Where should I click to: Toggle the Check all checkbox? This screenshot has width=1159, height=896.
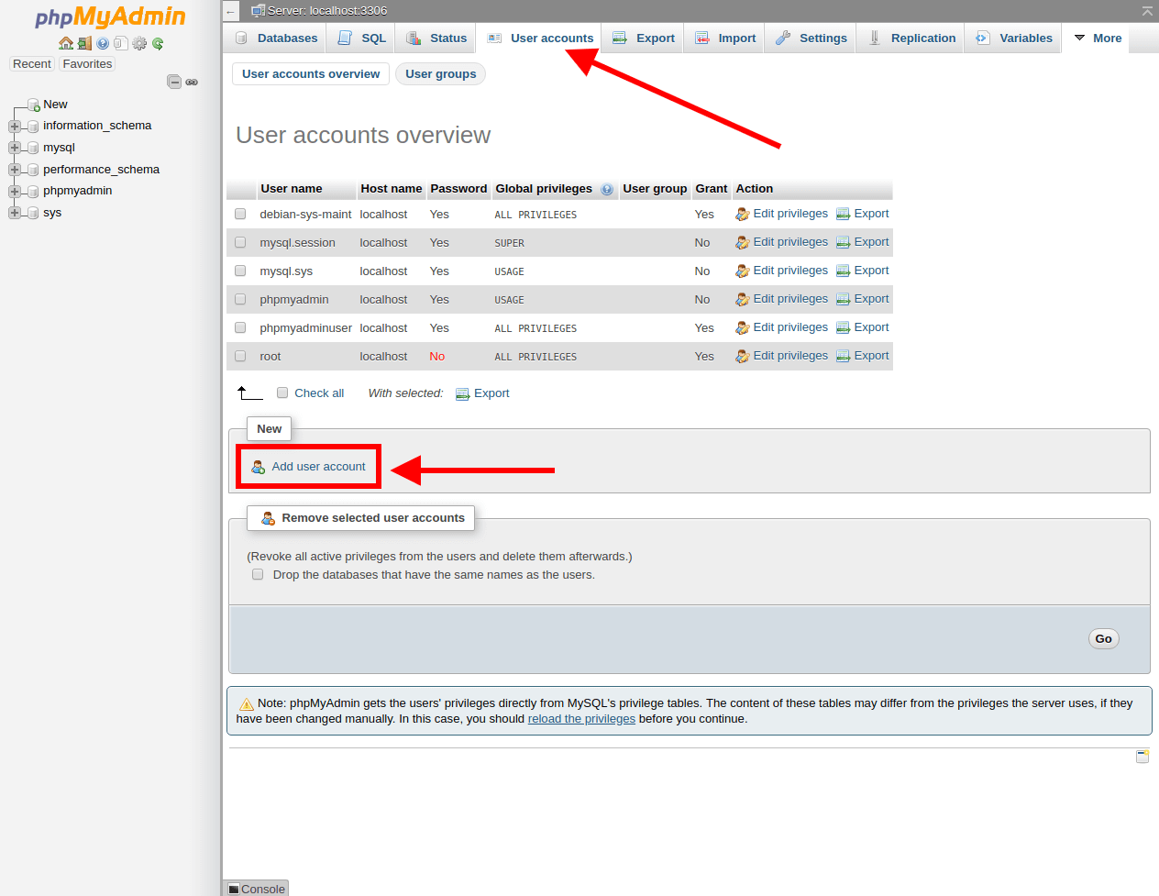click(x=282, y=393)
